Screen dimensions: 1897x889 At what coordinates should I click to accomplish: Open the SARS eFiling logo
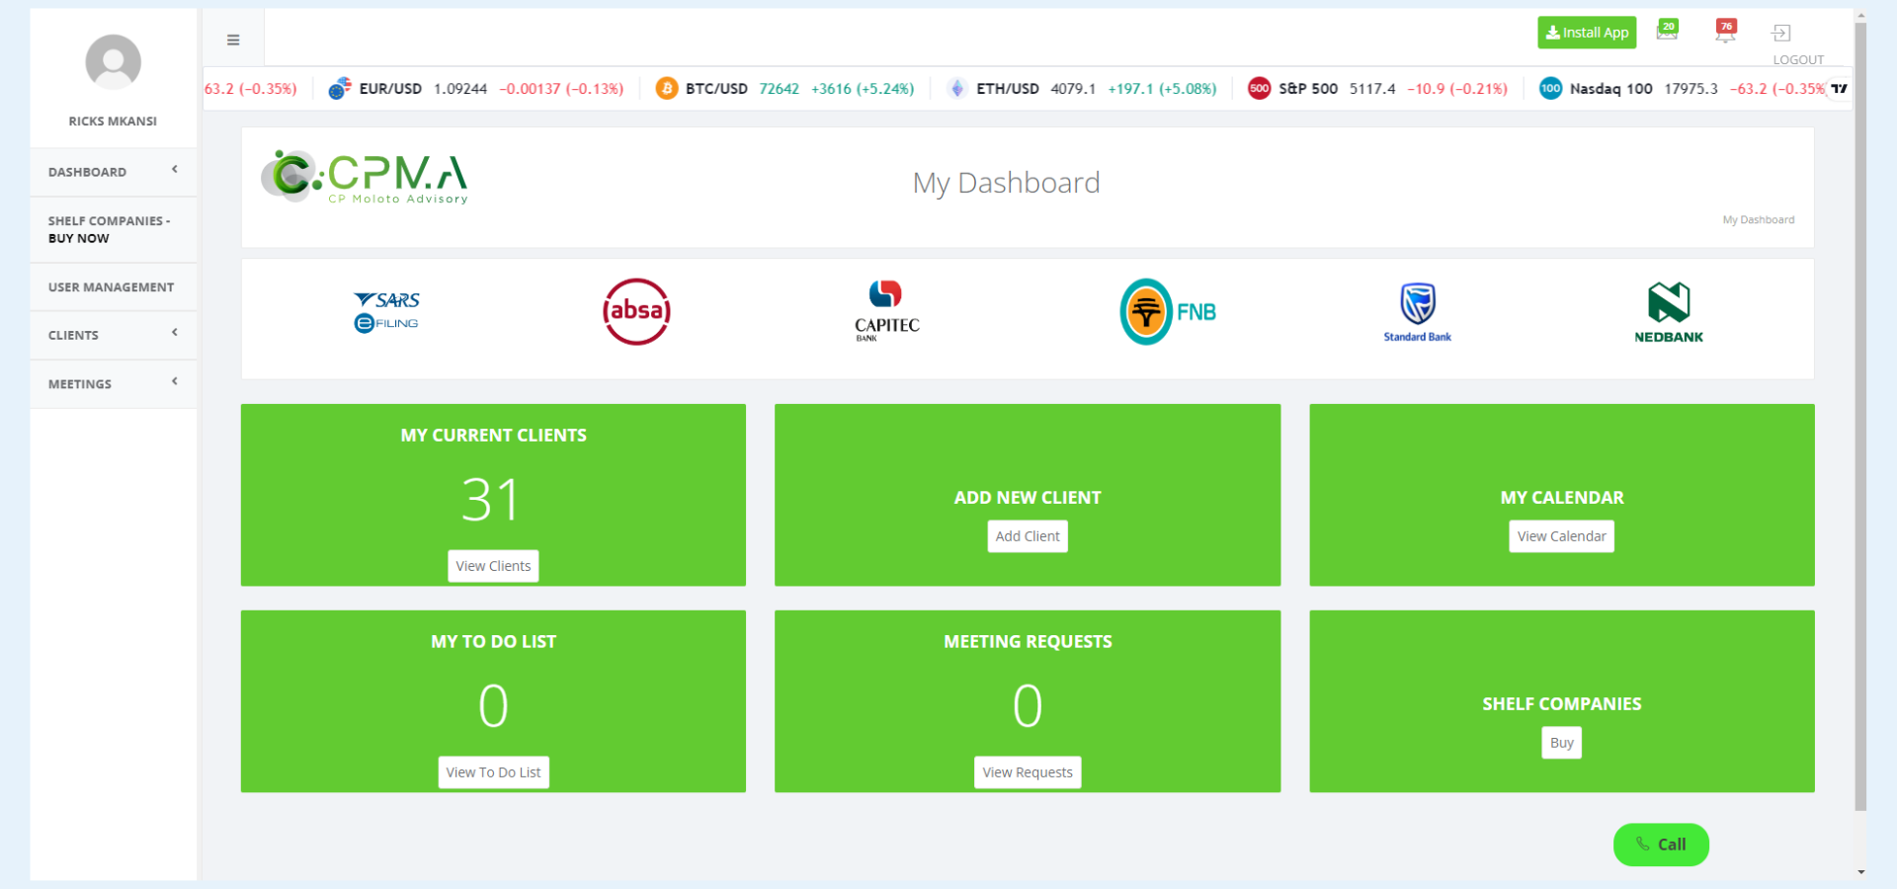386,310
